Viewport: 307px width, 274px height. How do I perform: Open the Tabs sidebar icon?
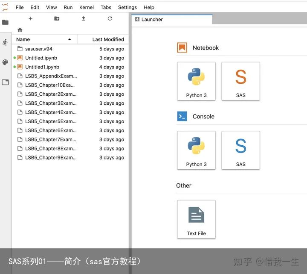point(5,82)
